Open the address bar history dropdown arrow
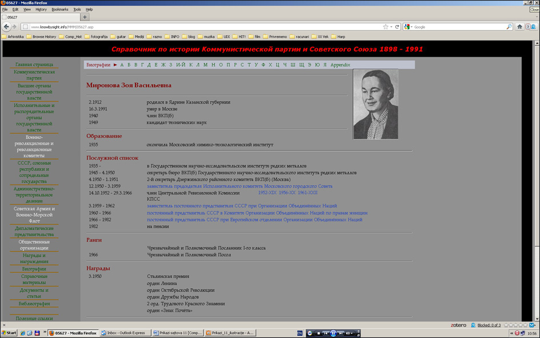This screenshot has height=338, width=540. coord(391,27)
